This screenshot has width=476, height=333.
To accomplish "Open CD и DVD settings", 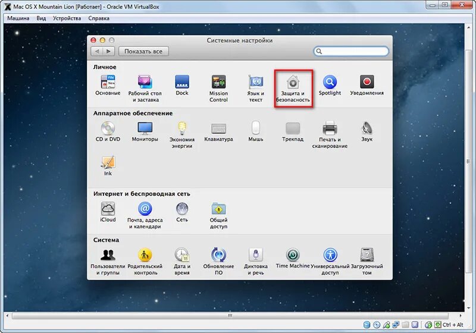I will coord(108,131).
